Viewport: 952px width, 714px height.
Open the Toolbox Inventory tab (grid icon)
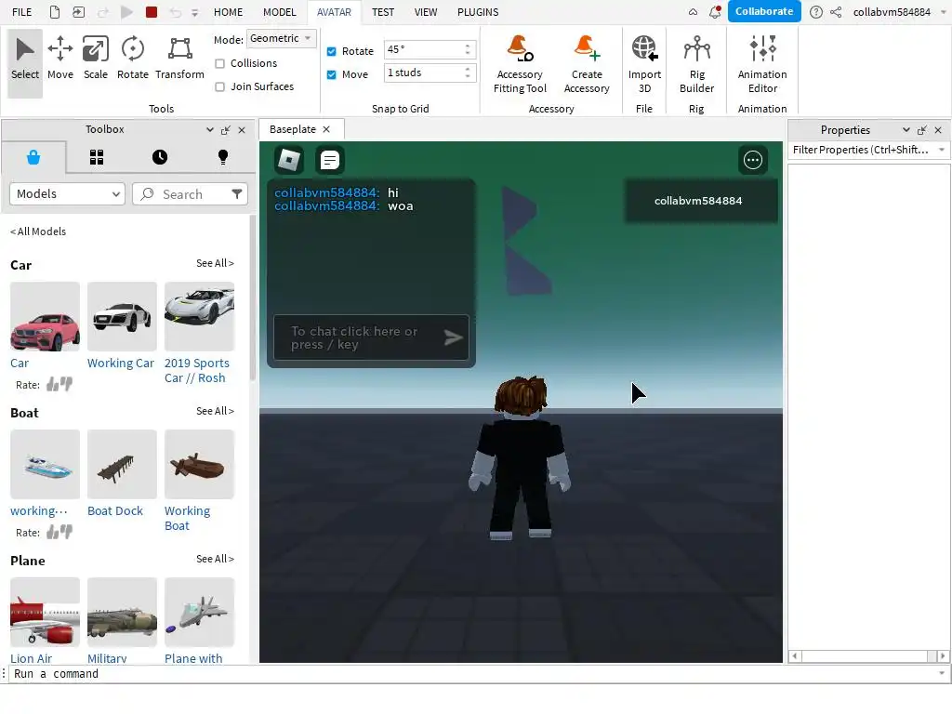tap(97, 157)
